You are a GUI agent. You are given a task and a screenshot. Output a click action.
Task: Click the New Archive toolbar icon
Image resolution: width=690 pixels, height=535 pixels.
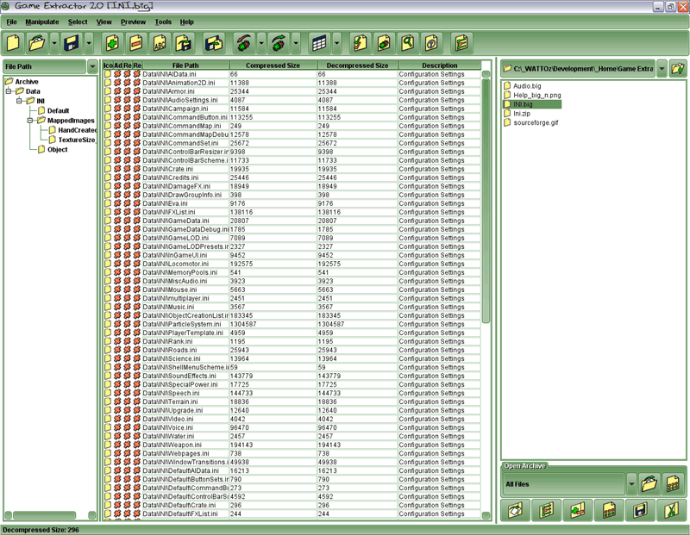click(x=14, y=42)
